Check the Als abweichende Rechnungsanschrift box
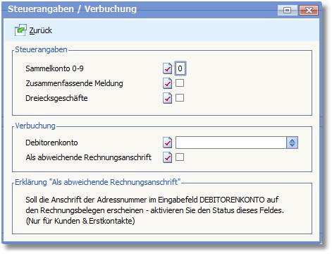The image size is (332, 254). [x=180, y=157]
